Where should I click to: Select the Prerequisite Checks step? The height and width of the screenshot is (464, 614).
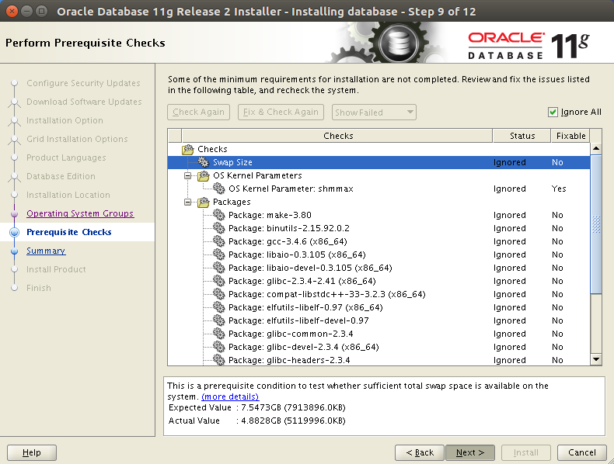69,232
